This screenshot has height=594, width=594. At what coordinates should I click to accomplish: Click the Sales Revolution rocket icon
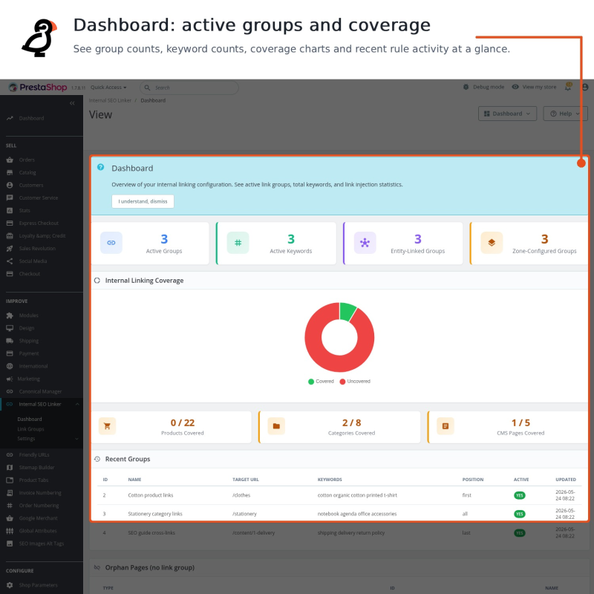point(10,249)
